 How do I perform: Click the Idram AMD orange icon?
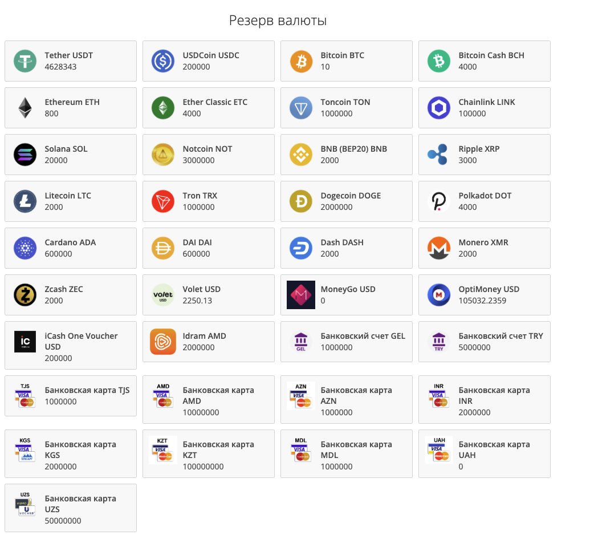click(163, 342)
